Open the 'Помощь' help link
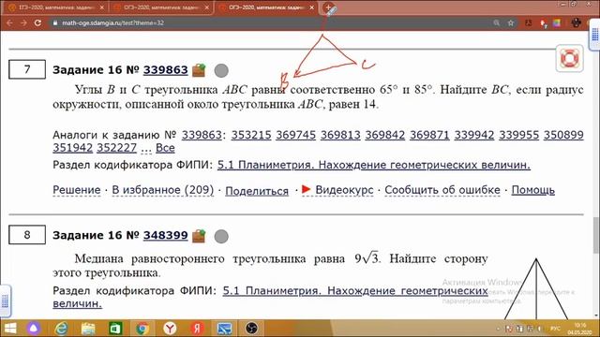 [533, 190]
